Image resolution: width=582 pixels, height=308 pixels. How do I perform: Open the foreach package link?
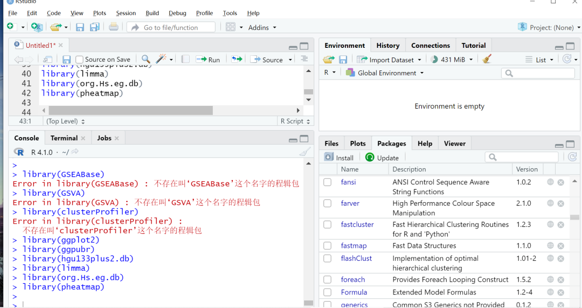(352, 280)
